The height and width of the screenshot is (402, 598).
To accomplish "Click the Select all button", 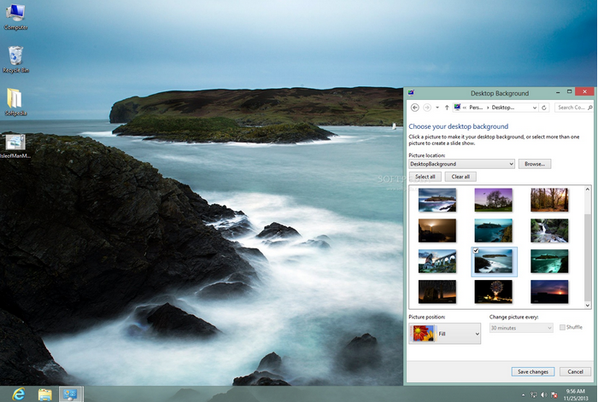I will click(x=425, y=177).
